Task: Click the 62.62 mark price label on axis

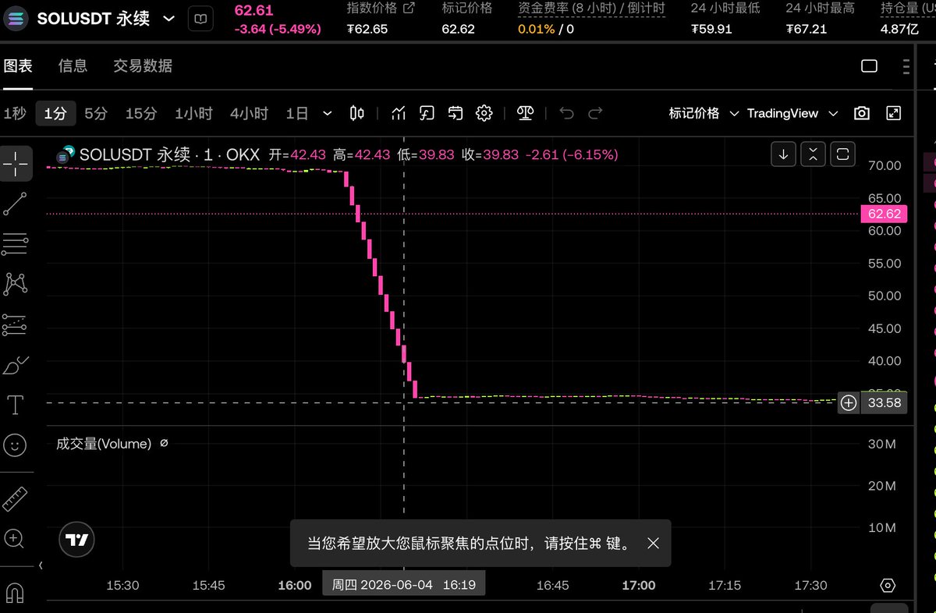Action: [x=884, y=214]
